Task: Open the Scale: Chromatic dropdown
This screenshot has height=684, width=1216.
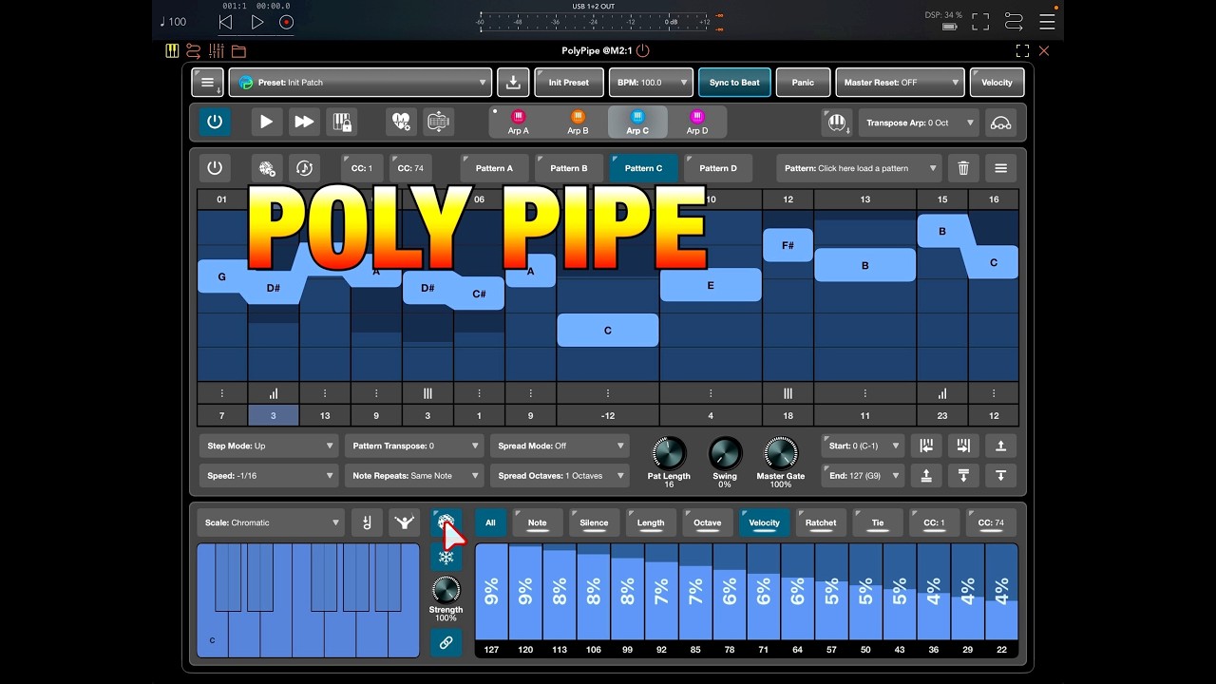Action: 271,522
